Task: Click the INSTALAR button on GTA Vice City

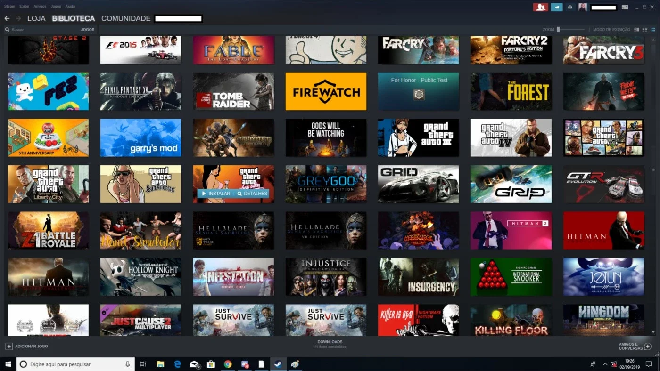Action: (216, 194)
